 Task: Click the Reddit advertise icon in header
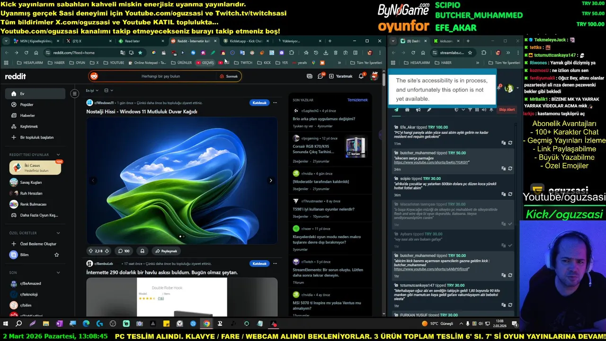(310, 76)
